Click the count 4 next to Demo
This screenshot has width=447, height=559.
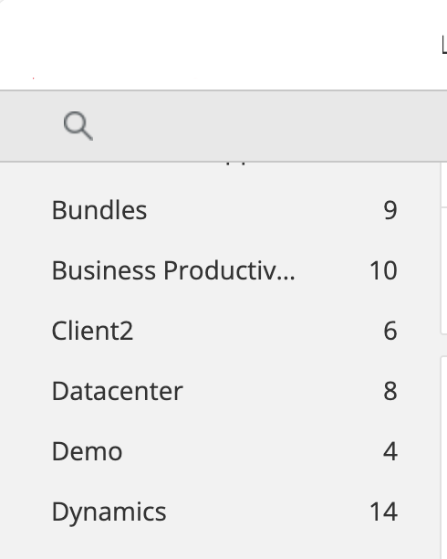(390, 451)
